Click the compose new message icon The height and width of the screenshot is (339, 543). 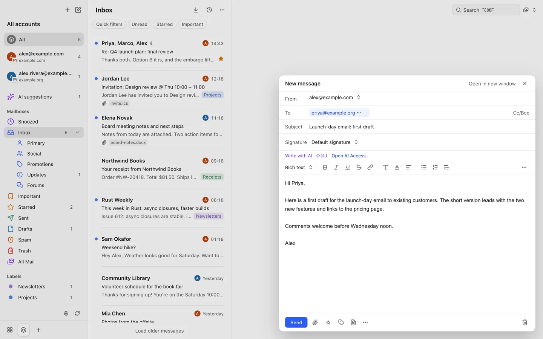pos(78,10)
